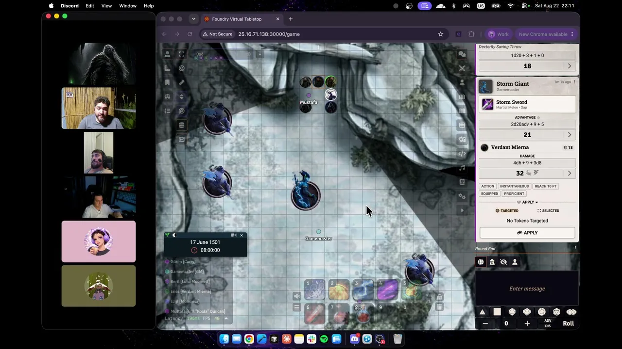Select the Token Controls tool
This screenshot has height=349, width=622.
(167, 54)
